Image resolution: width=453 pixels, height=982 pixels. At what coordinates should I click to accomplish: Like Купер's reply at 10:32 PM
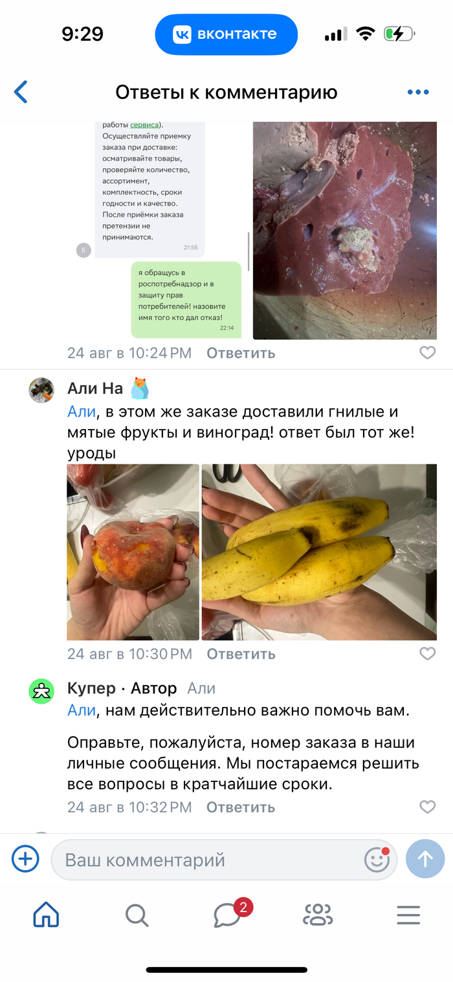(x=428, y=807)
